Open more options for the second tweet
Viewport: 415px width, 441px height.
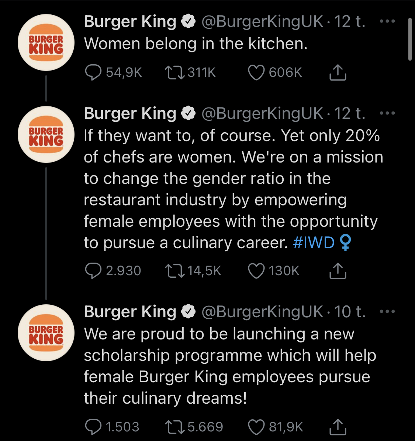click(x=387, y=113)
